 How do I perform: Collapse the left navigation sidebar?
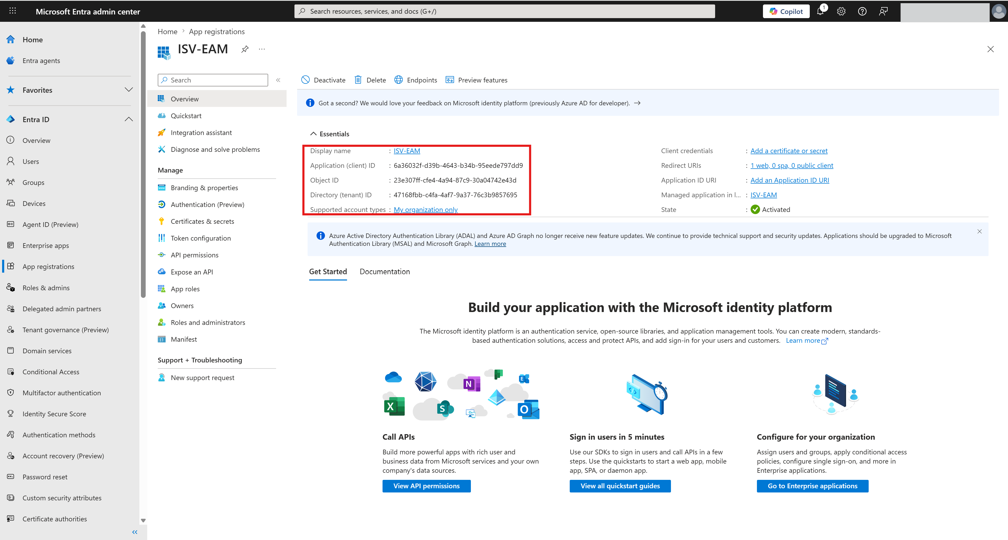point(135,532)
